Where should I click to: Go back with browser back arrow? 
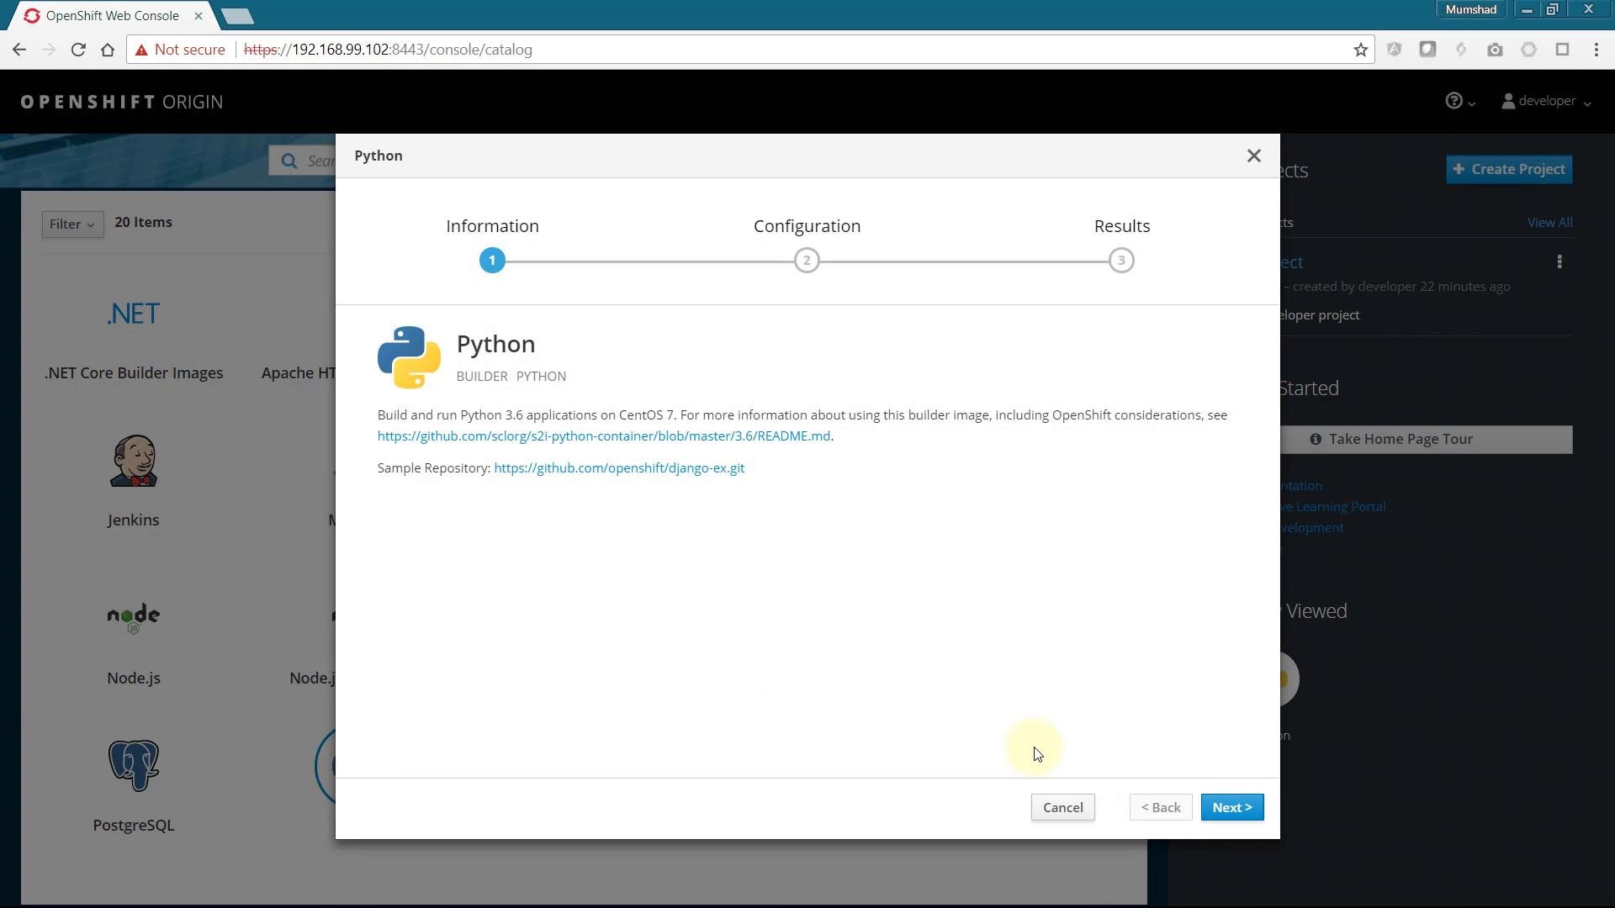click(x=19, y=50)
